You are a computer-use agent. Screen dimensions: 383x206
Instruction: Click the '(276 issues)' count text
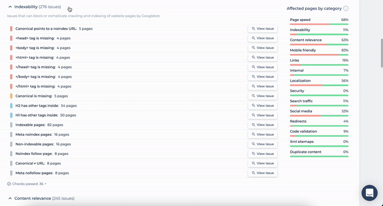point(50,7)
